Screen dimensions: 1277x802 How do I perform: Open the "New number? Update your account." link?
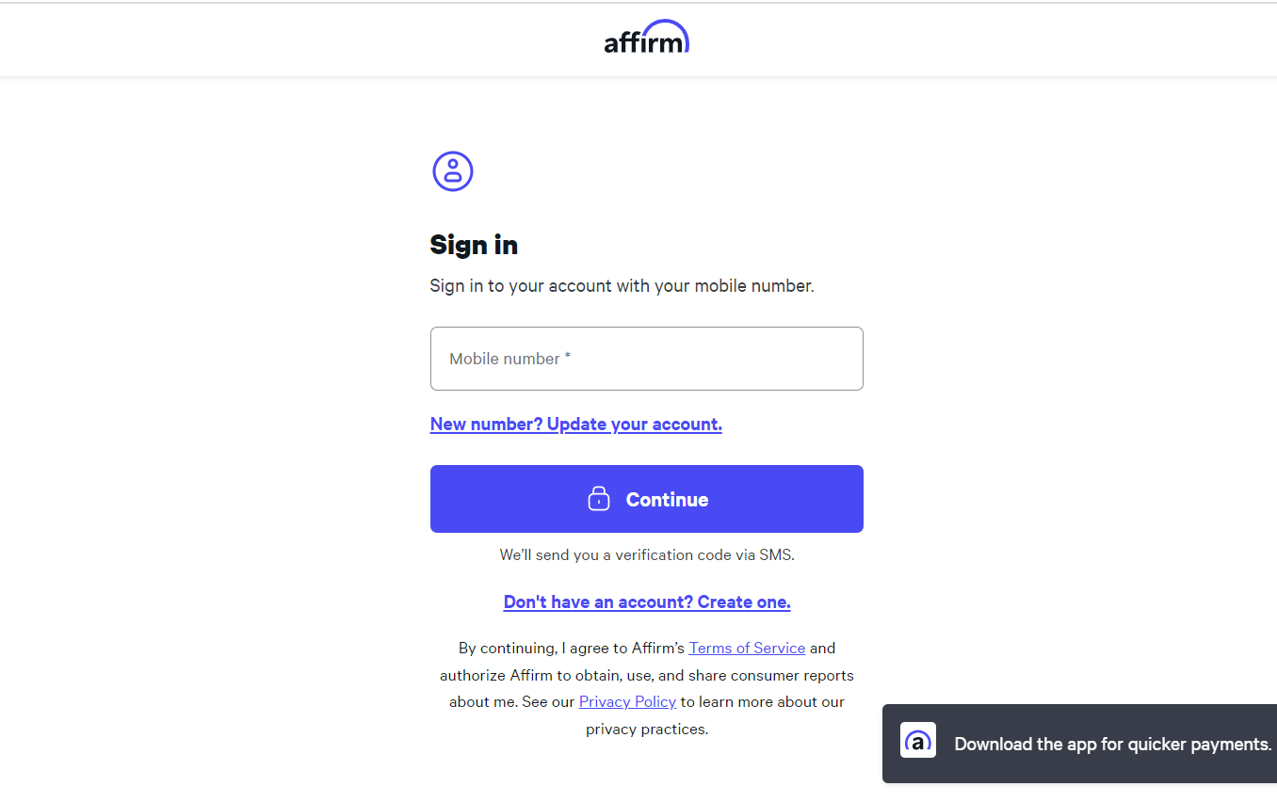575,425
